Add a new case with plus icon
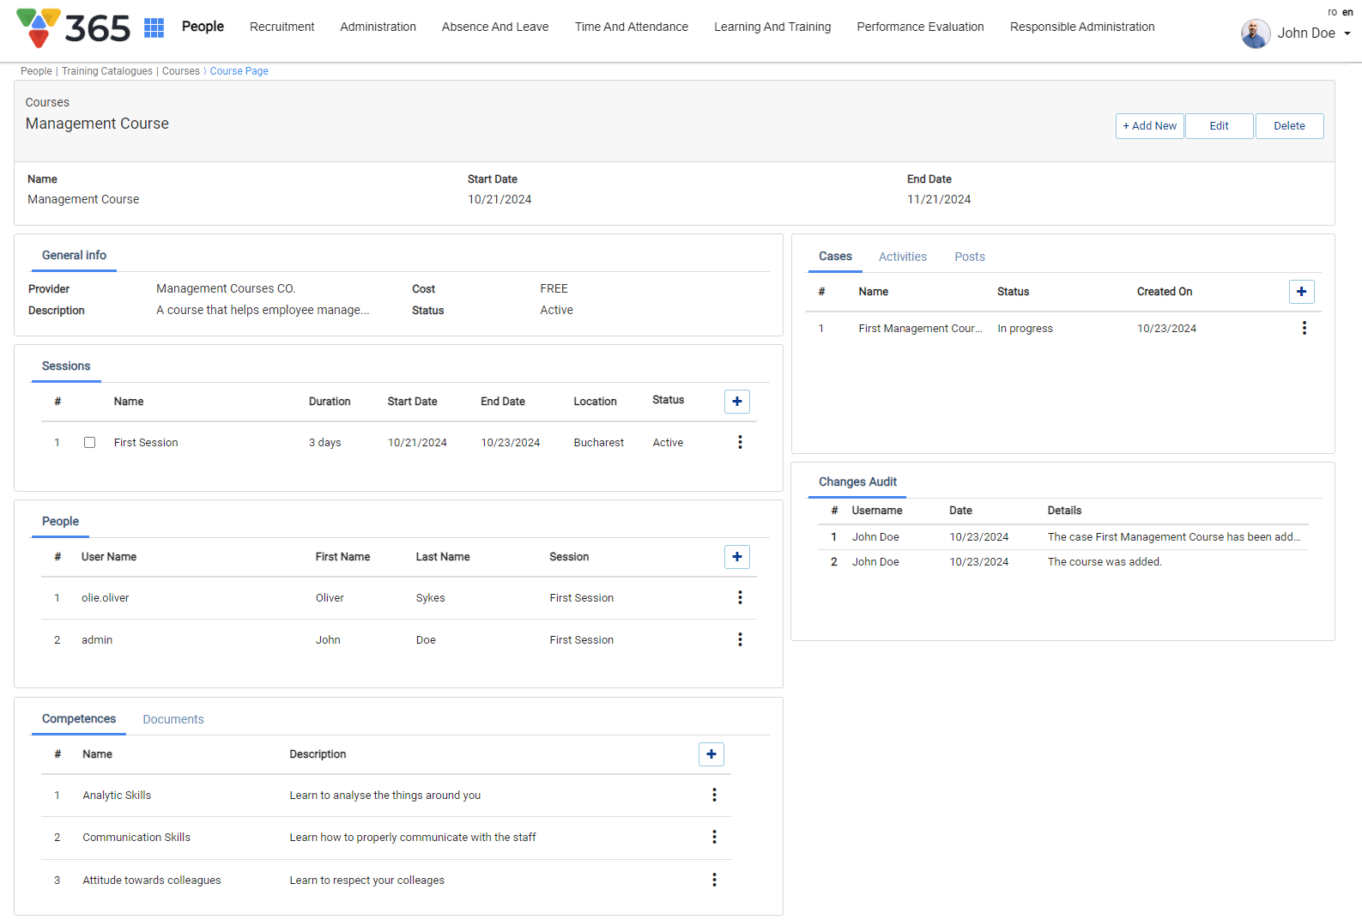The image size is (1362, 920). coord(1301,292)
